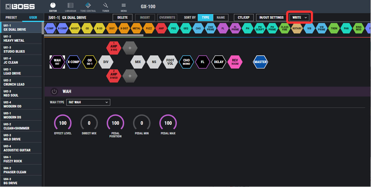
Task: Select the WAH FAT block in the chain
Action: 57,62
